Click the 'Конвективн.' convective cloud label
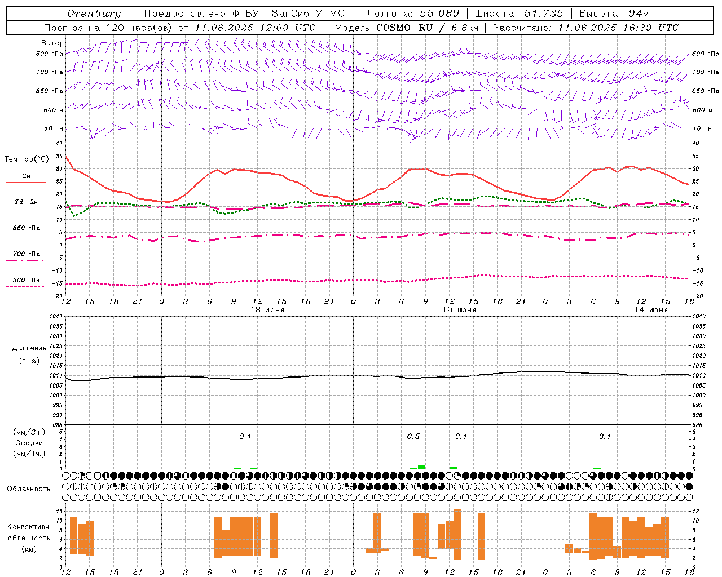 29,527
